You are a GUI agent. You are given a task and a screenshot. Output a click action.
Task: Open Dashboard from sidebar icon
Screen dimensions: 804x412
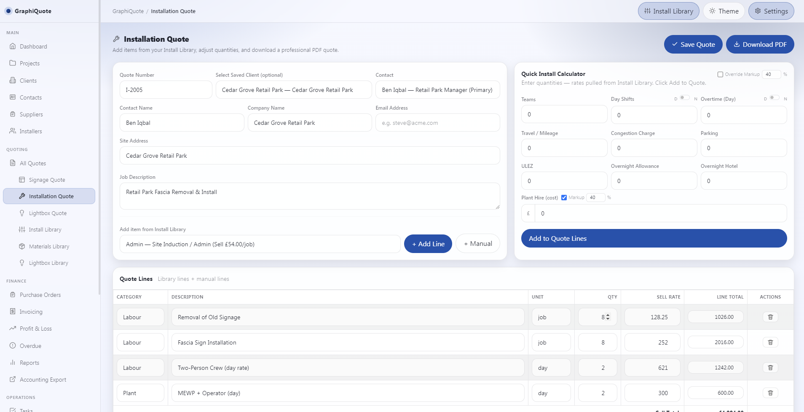pyautogui.click(x=13, y=46)
